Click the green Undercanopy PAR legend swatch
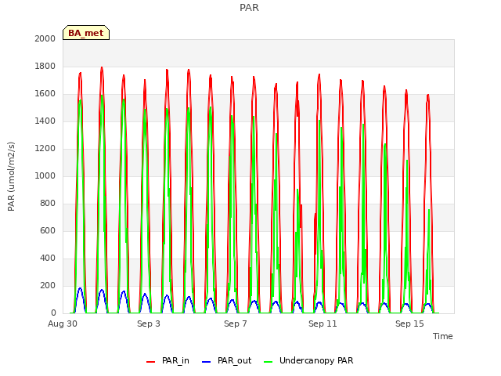Viewport: 501px width, 376px height. [269, 362]
